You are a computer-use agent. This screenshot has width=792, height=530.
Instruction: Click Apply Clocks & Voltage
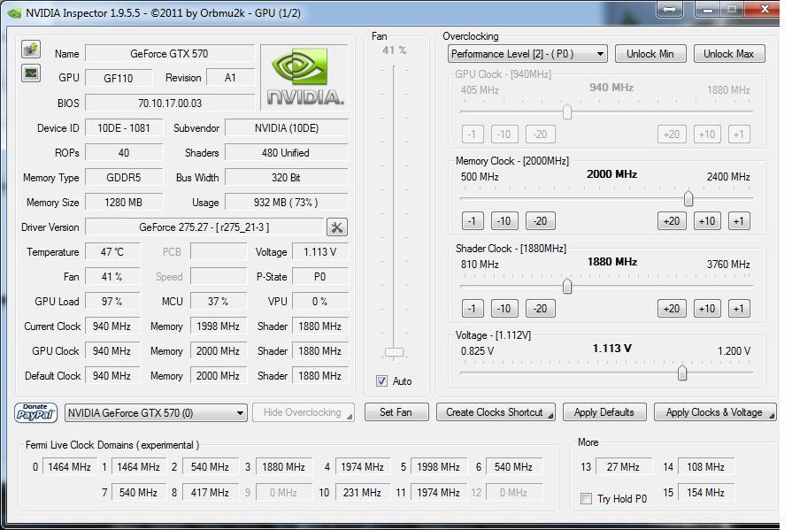[715, 412]
